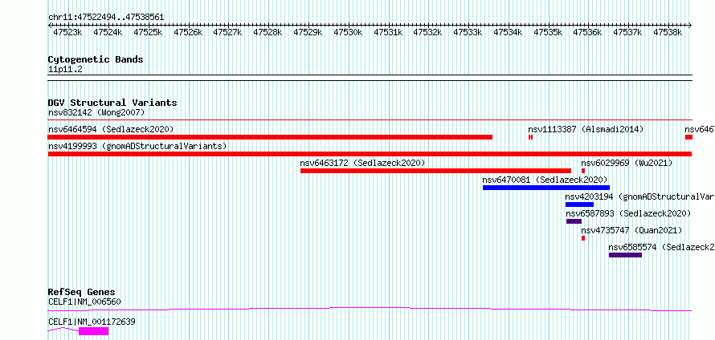
Task: Click the purple bar of nsv6585574
Action: (625, 255)
